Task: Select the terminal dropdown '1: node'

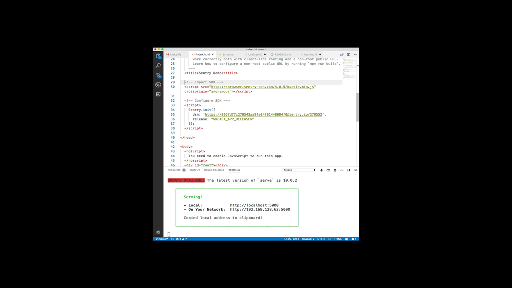Action: tap(299, 170)
